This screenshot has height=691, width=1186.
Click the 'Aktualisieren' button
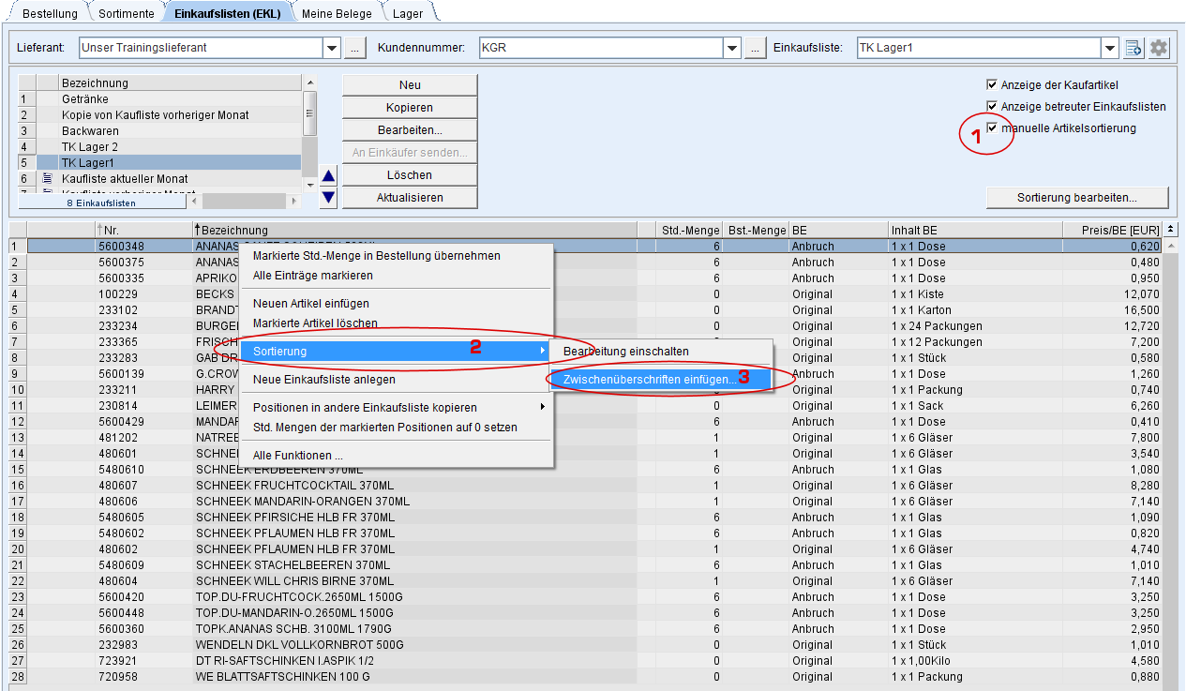(410, 198)
